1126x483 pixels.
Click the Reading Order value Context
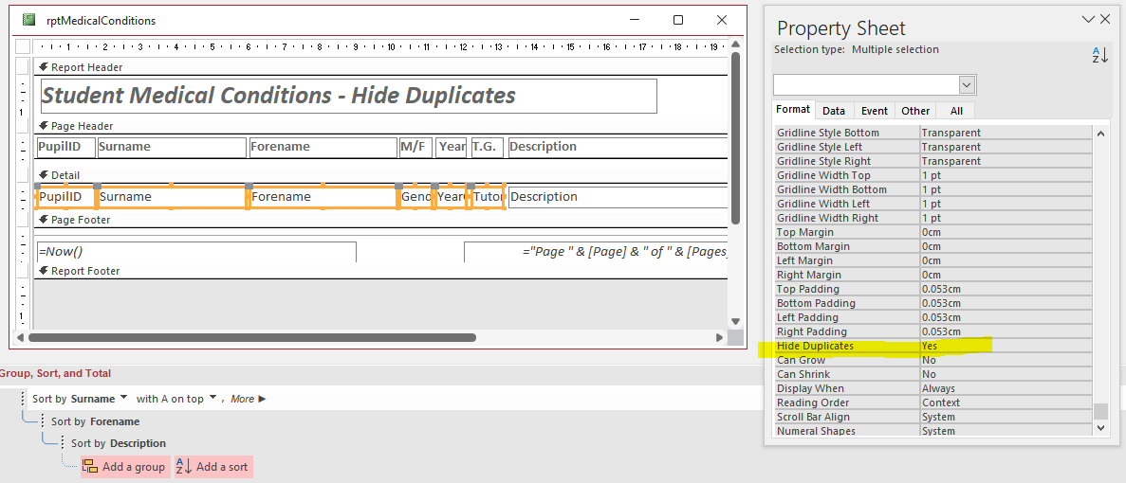[1006, 402]
